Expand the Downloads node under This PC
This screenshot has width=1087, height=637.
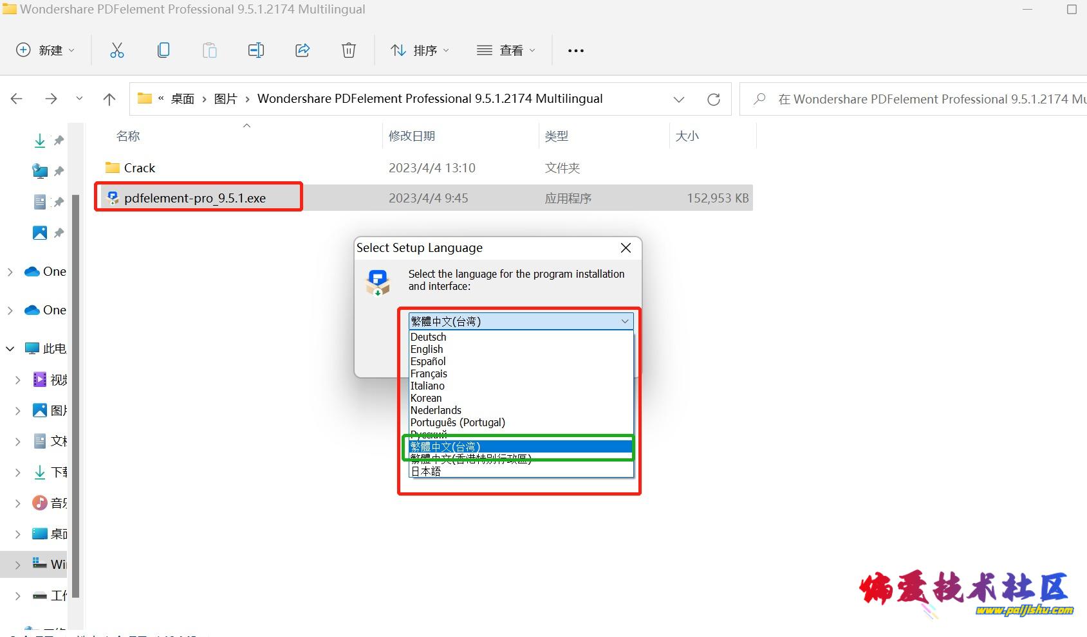17,472
